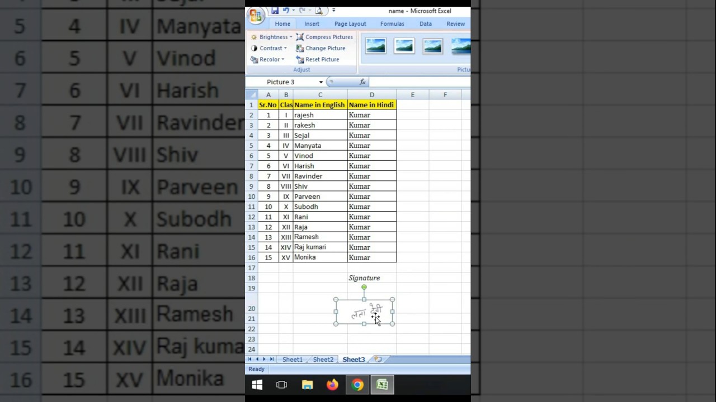
Task: Open the Name Box dropdown arrow
Action: tap(321, 82)
